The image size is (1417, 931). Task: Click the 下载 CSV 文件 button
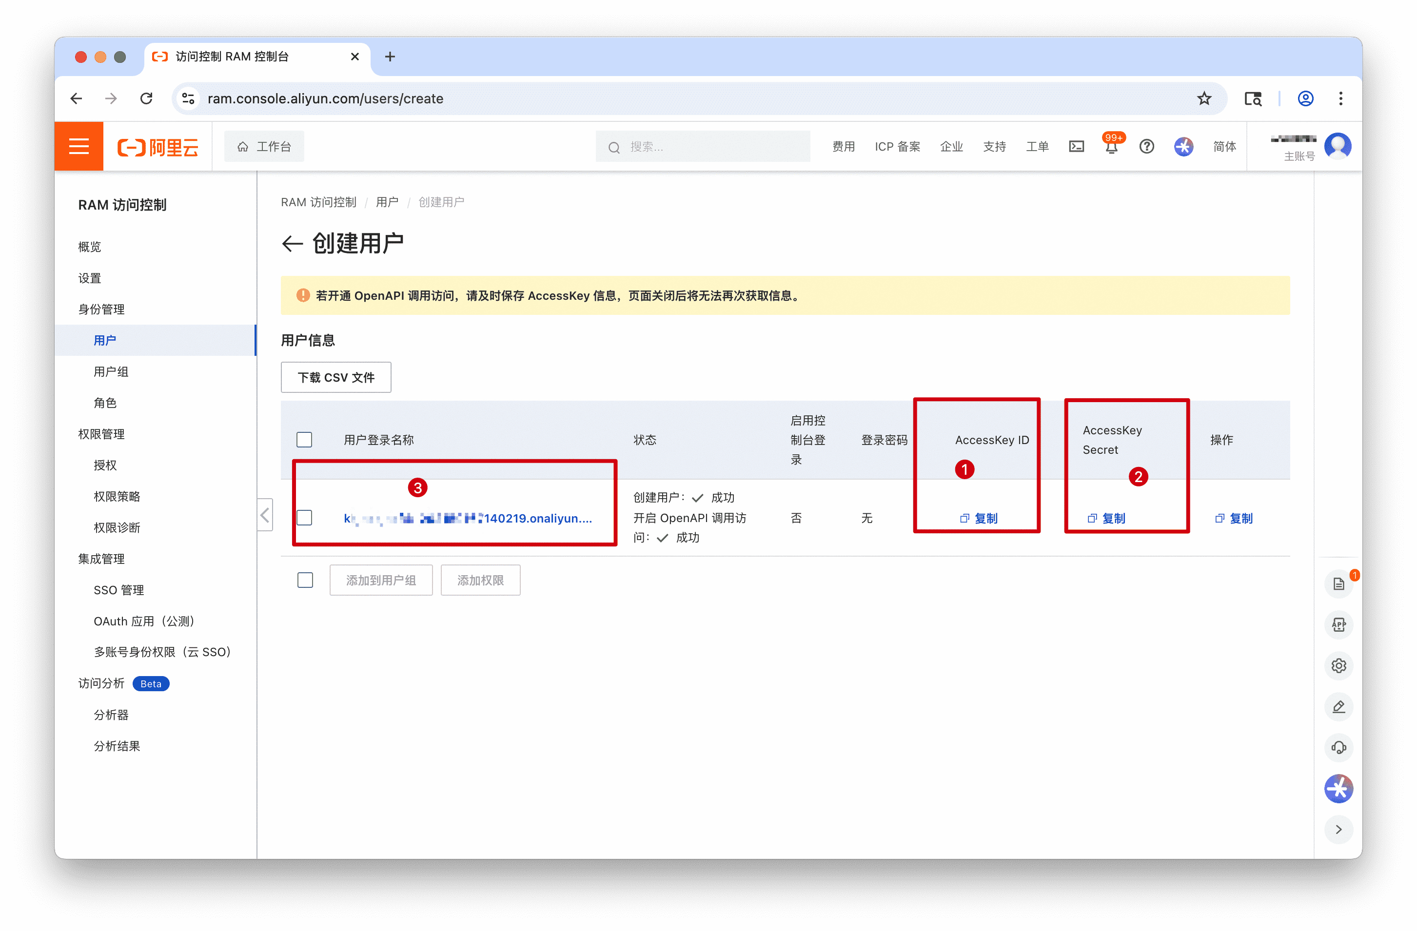(336, 377)
